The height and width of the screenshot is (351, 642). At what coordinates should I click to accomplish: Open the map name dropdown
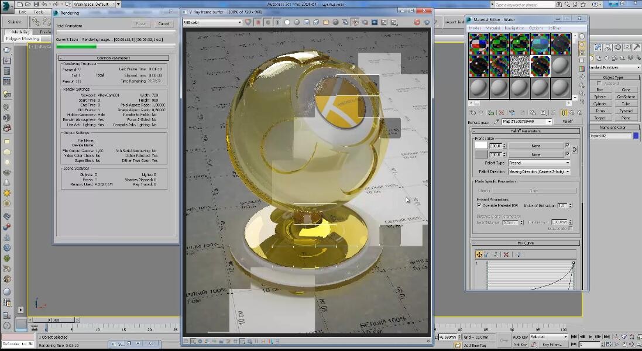550,122
